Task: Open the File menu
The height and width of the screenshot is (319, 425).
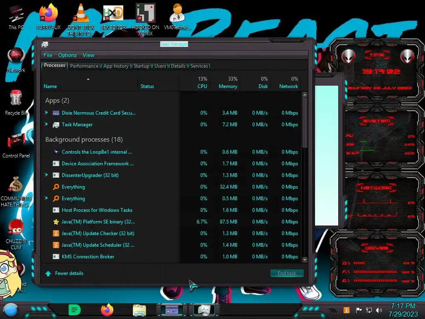Action: [48, 55]
